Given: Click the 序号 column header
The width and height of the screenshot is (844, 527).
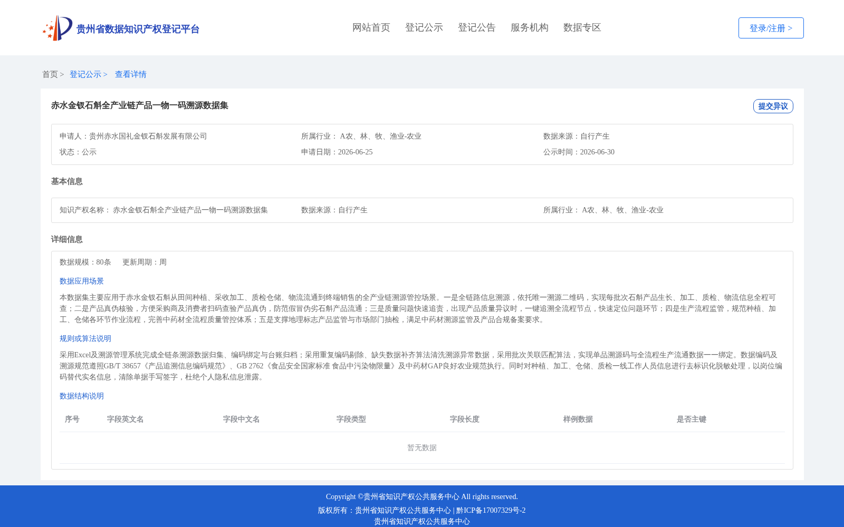Looking at the screenshot, I should (72, 419).
